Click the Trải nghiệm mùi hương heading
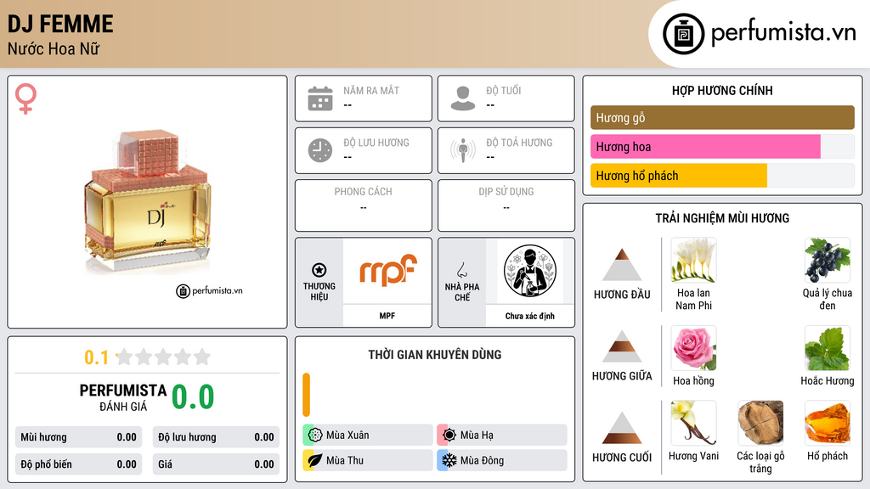 click(x=722, y=218)
